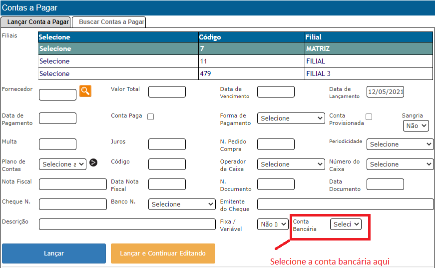This screenshot has width=437, height=268.
Task: Switch to the Buscar Contas a Pagar tab
Action: pos(111,22)
